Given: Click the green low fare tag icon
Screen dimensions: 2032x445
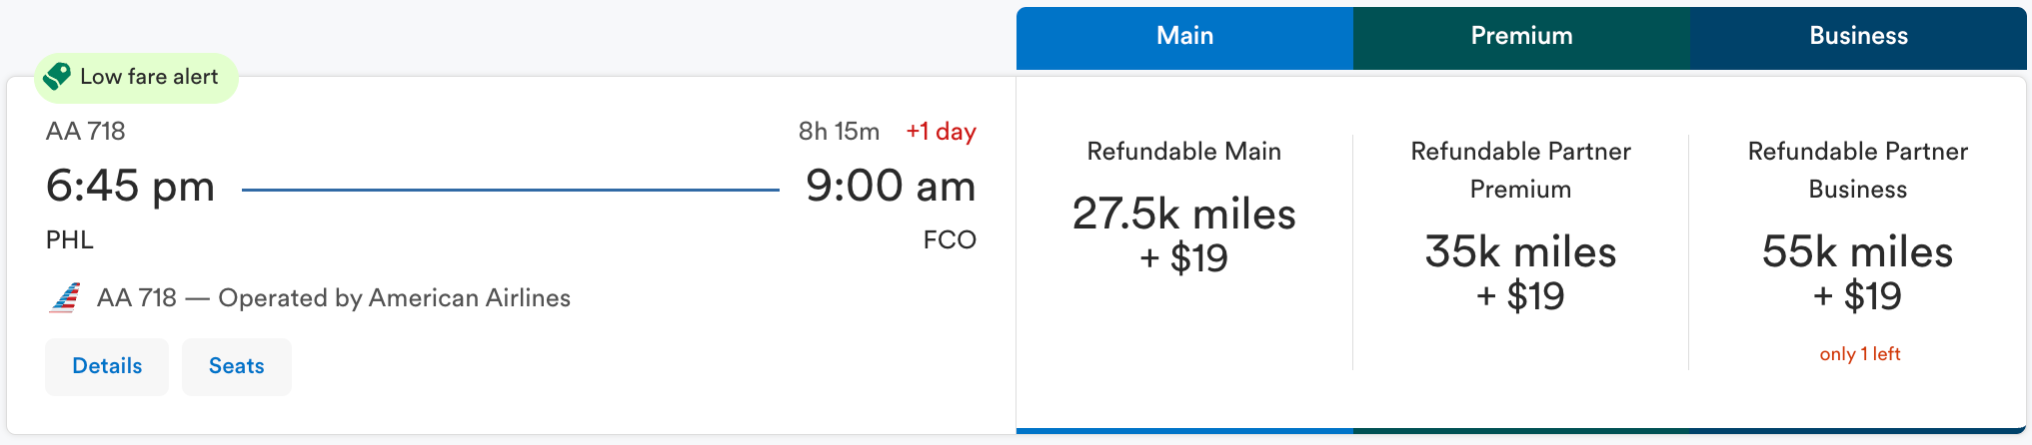Looking at the screenshot, I should click(x=57, y=77).
